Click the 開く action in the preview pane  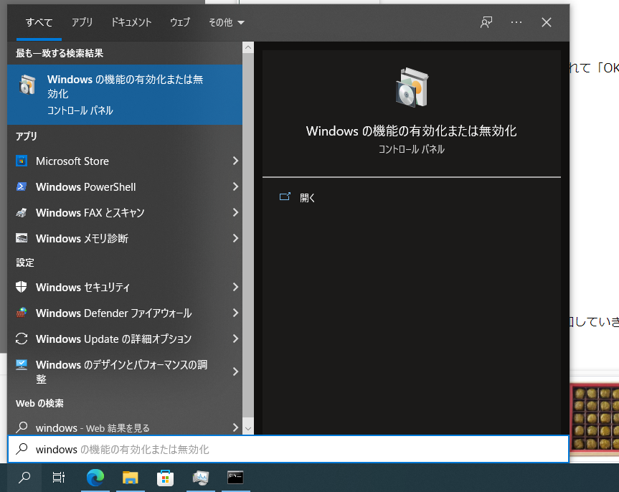(x=307, y=197)
